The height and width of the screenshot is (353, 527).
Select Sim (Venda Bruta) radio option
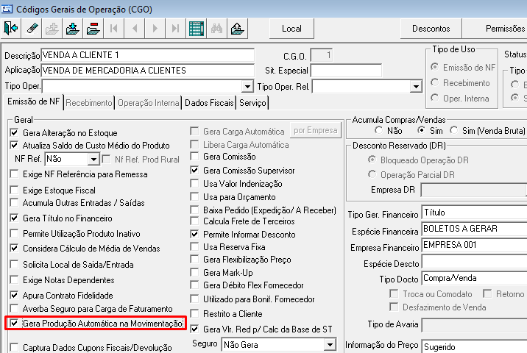point(454,130)
